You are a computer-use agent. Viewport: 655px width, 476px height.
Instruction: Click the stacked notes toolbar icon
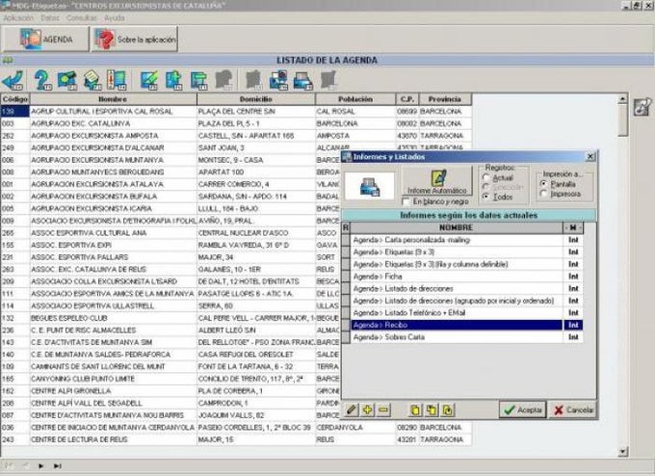pyautogui.click(x=92, y=79)
